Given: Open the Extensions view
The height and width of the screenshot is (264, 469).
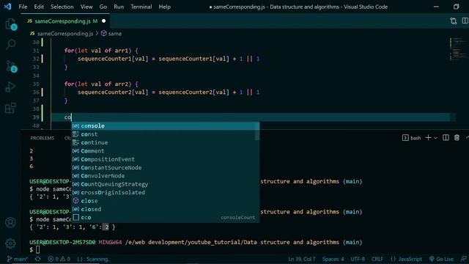Looking at the screenshot, I should (10, 108).
